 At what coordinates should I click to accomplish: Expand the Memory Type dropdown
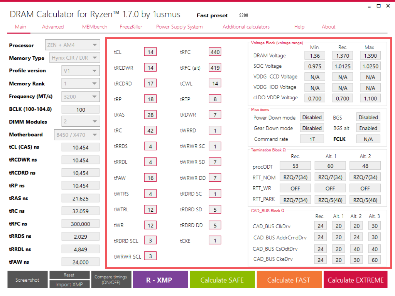75,58
